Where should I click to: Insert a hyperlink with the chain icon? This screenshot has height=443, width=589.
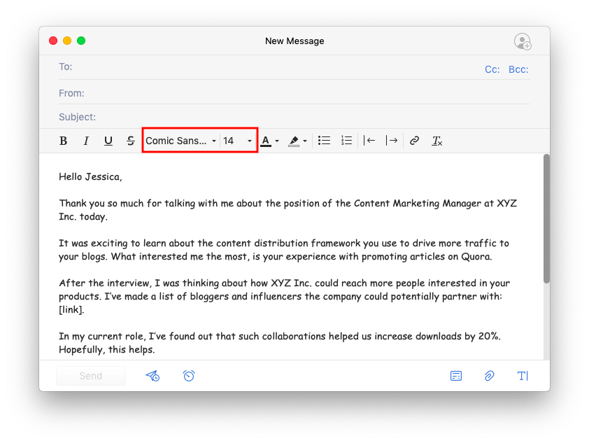pyautogui.click(x=414, y=140)
